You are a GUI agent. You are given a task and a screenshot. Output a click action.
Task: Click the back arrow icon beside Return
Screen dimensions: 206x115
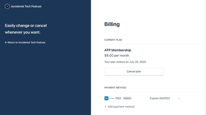[6, 42]
